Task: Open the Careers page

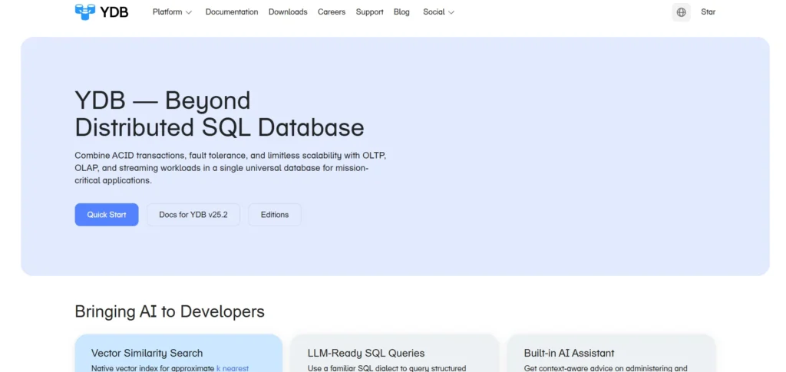Action: (x=332, y=12)
